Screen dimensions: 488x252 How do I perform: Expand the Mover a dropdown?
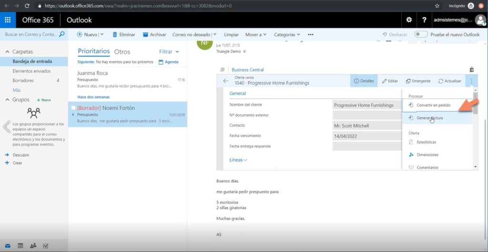click(x=256, y=34)
